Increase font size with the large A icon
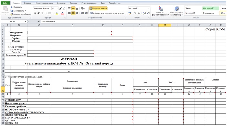 tap(60, 8)
